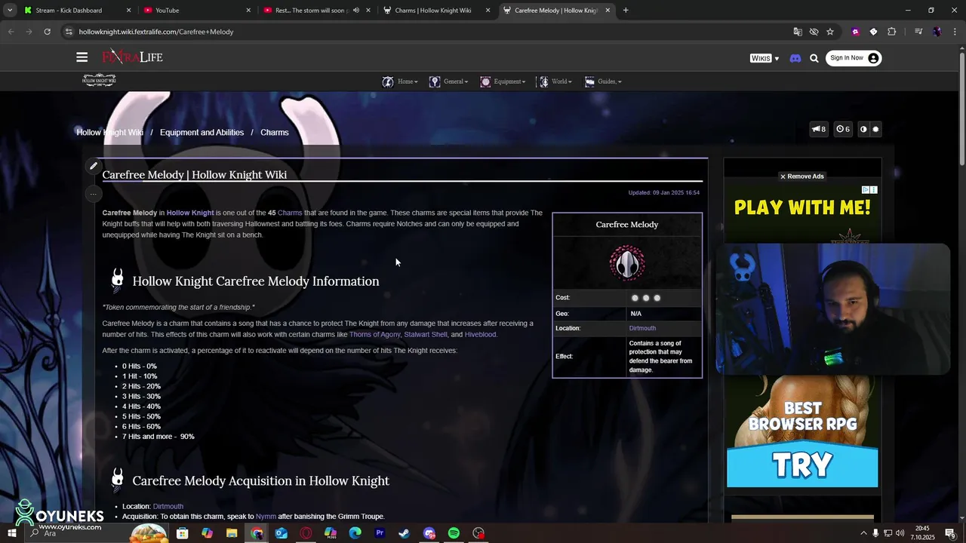Image resolution: width=966 pixels, height=543 pixels.
Task: Open the Nymm link
Action: pyautogui.click(x=266, y=517)
